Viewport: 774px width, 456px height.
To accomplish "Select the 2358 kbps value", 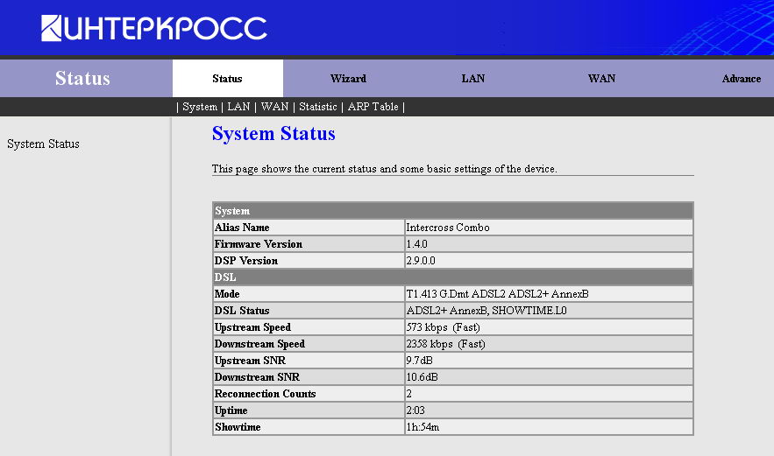I will click(x=445, y=344).
